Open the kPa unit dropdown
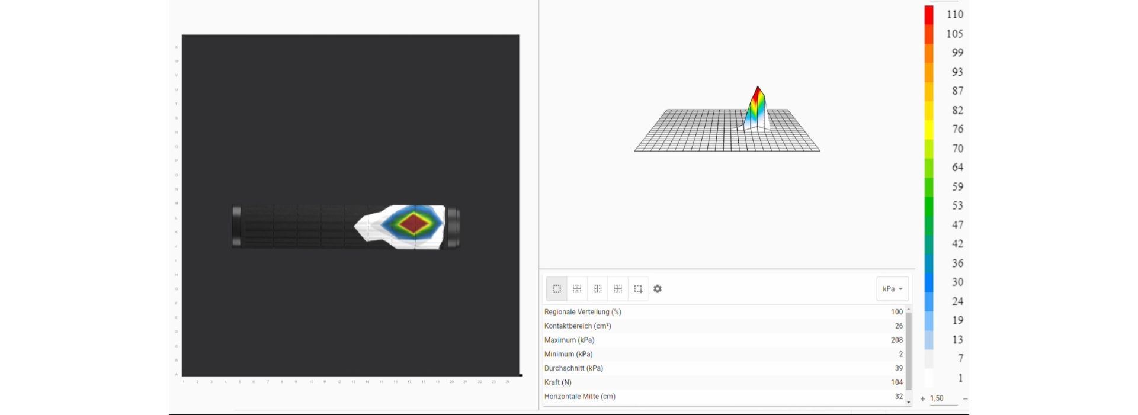Screen dimensions: 1138x415 pos(892,289)
